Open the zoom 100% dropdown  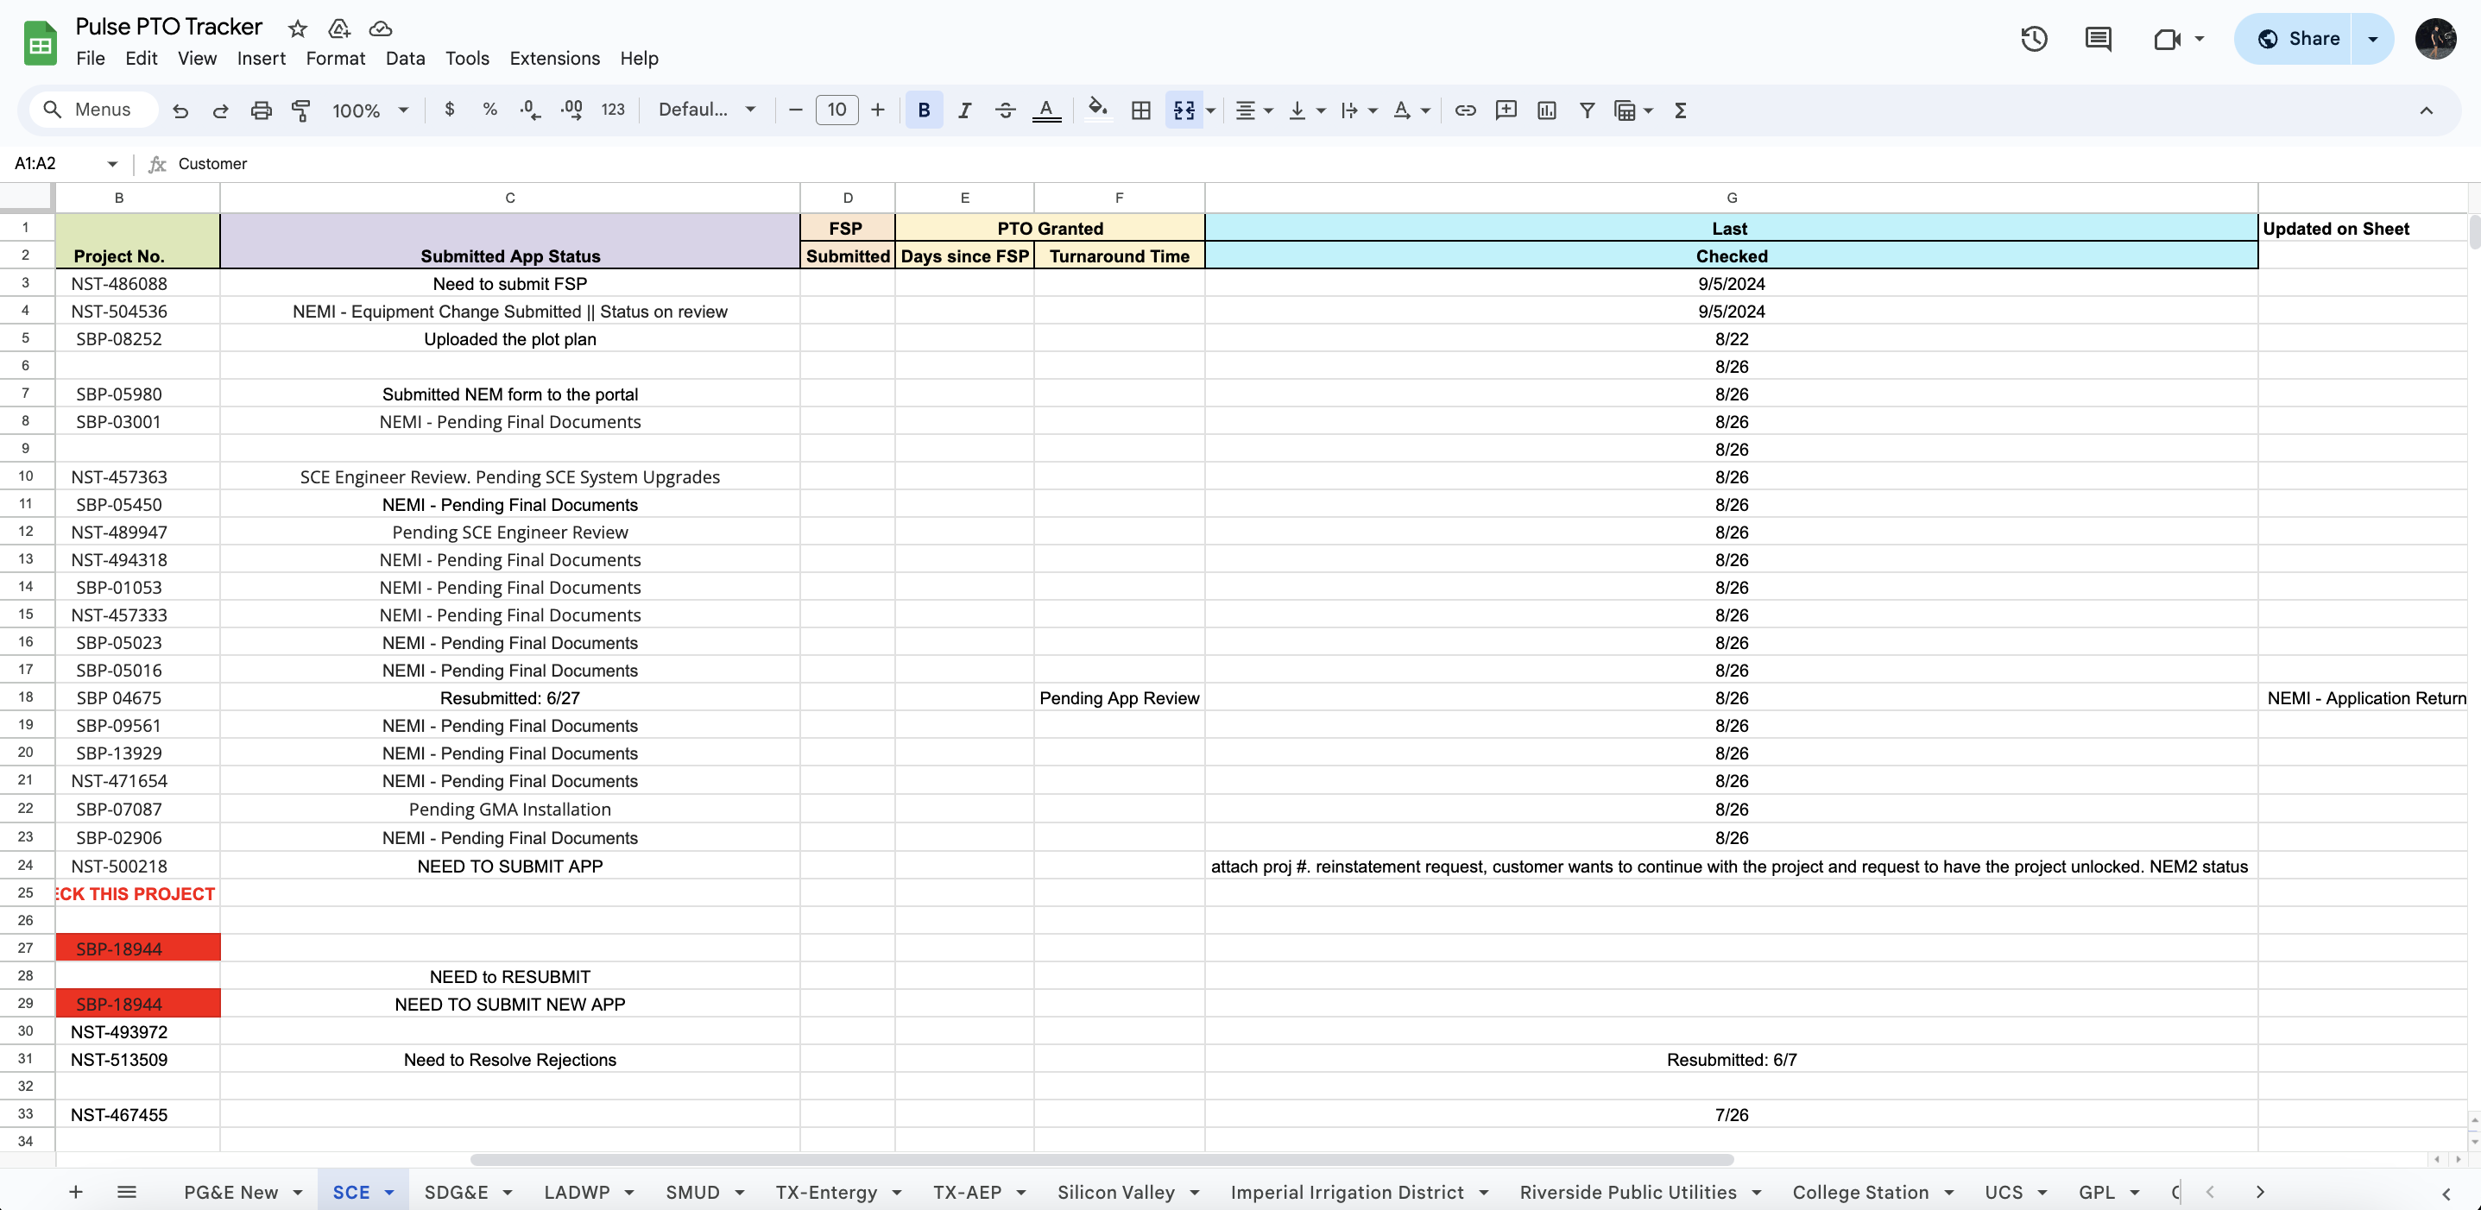(x=371, y=110)
